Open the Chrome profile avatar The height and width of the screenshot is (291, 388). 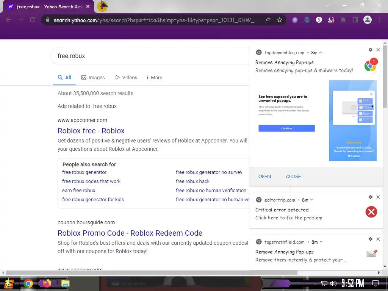[x=368, y=20]
